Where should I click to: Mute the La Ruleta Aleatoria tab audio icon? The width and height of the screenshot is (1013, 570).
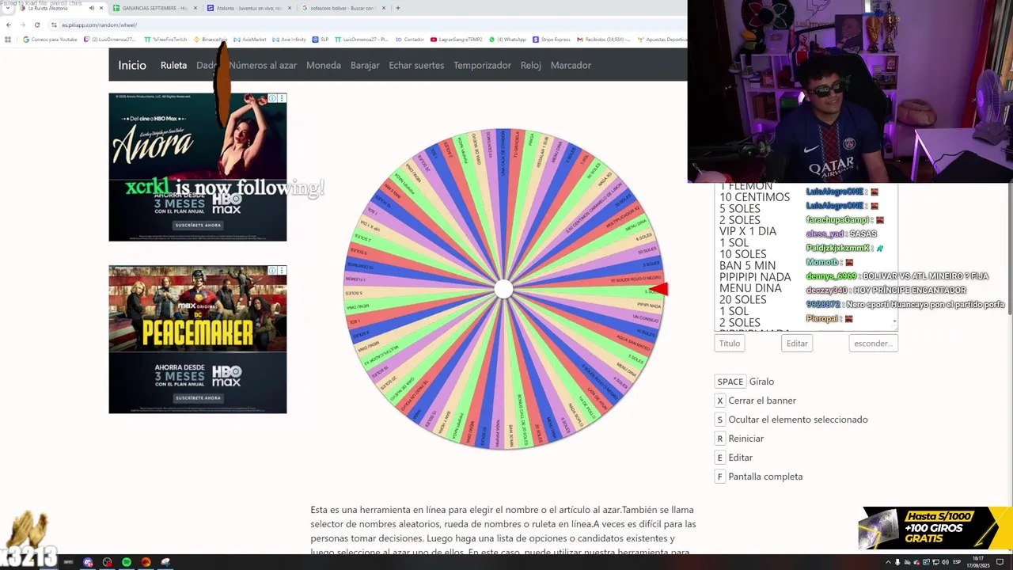(91, 8)
